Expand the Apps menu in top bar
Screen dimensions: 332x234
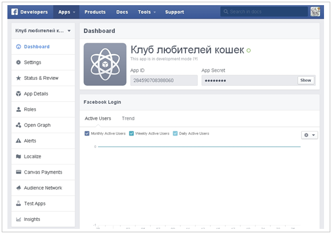pyautogui.click(x=66, y=12)
